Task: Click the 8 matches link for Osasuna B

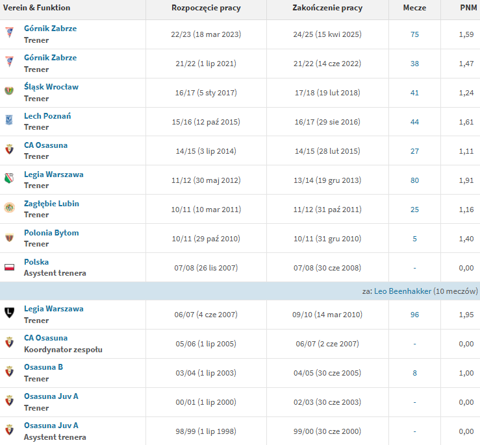Action: pyautogui.click(x=414, y=373)
